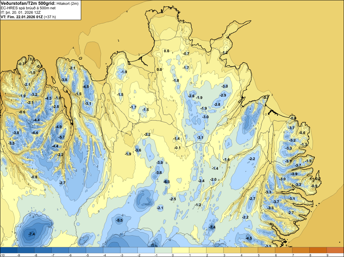Screen dimensions: 344x257
Task: Click the -4.3 temperature value on the map
Action: coord(48,98)
